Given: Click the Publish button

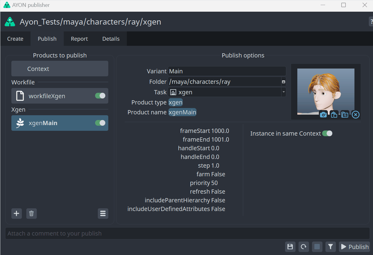Looking at the screenshot, I should click(354, 247).
